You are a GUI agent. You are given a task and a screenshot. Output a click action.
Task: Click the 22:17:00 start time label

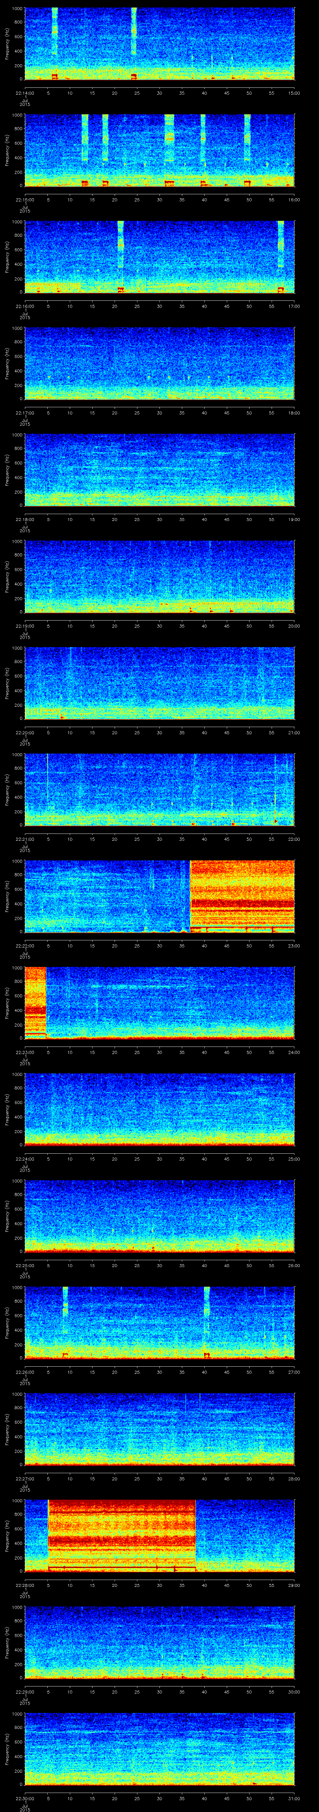pos(25,413)
